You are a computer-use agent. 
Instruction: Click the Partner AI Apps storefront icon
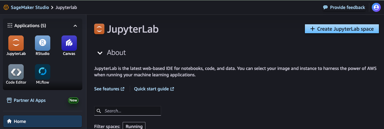point(9,100)
